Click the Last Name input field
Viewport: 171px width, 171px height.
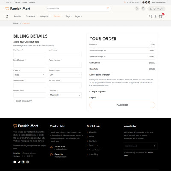(65, 55)
